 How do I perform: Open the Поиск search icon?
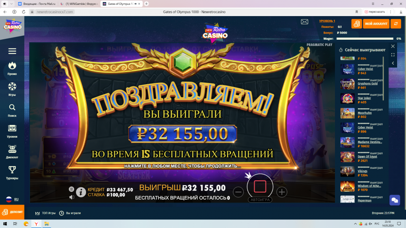[12, 107]
